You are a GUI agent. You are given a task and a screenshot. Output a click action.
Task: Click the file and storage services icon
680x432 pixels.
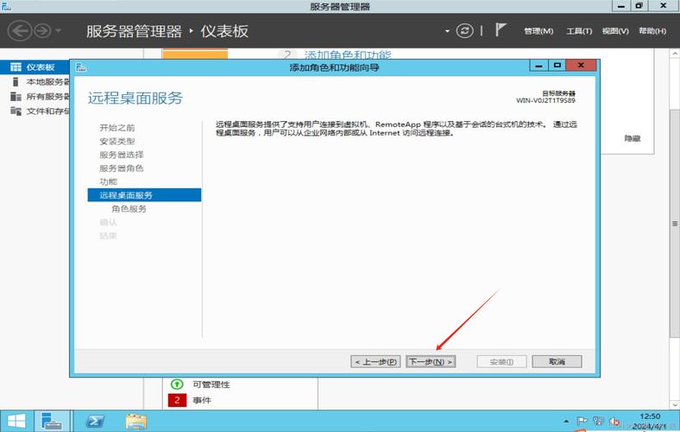(16, 111)
